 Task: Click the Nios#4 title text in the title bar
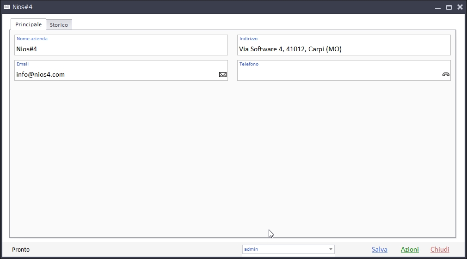[22, 7]
